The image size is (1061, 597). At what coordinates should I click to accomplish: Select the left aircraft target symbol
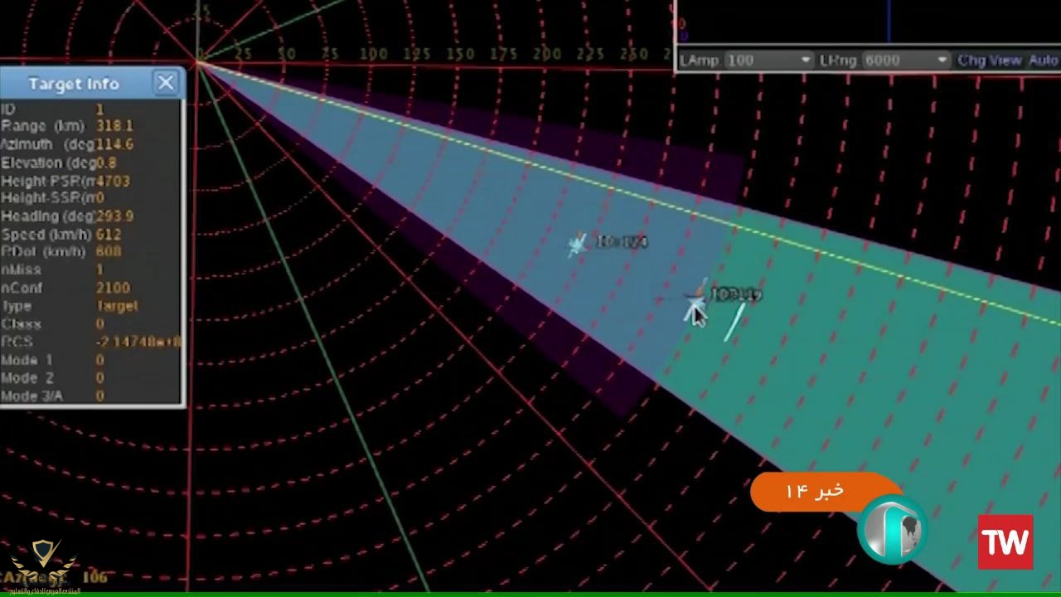click(577, 245)
